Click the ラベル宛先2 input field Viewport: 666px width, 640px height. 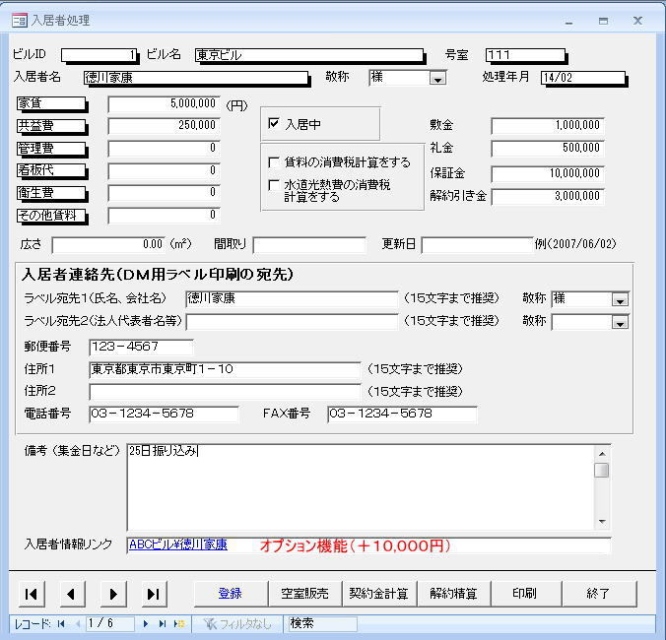tap(292, 322)
